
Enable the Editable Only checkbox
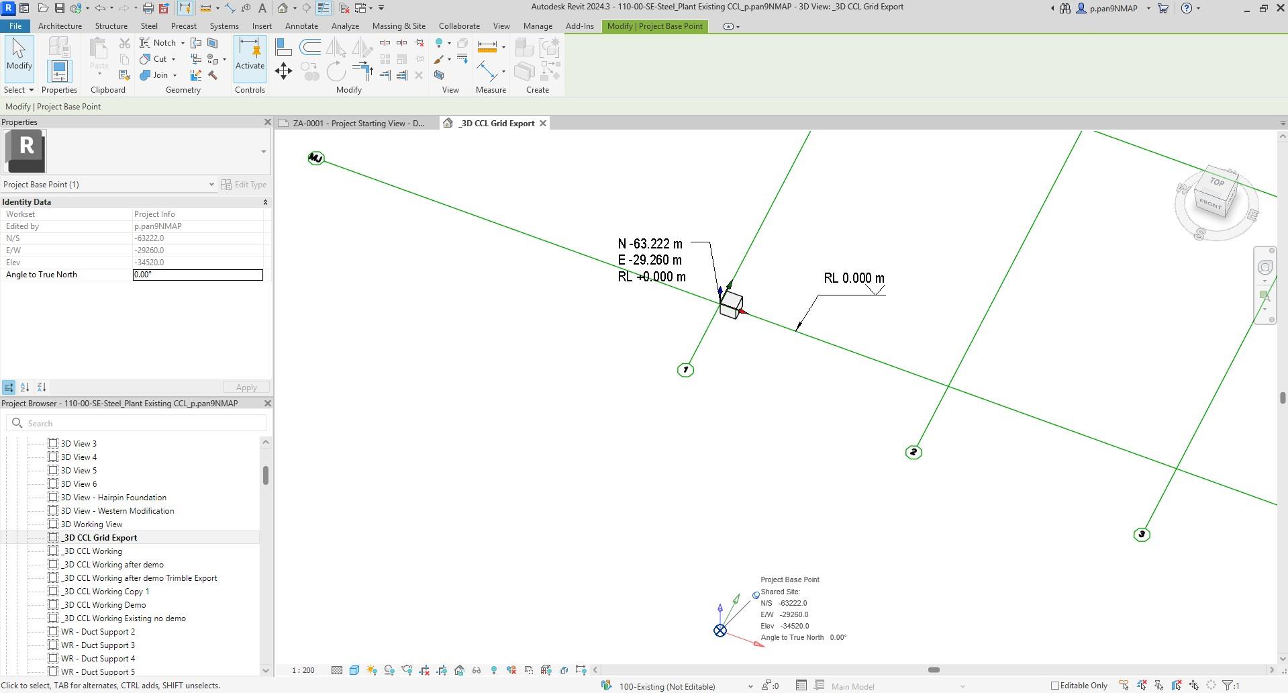(x=1054, y=686)
